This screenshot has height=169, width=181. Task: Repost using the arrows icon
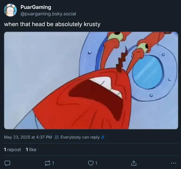48,163
